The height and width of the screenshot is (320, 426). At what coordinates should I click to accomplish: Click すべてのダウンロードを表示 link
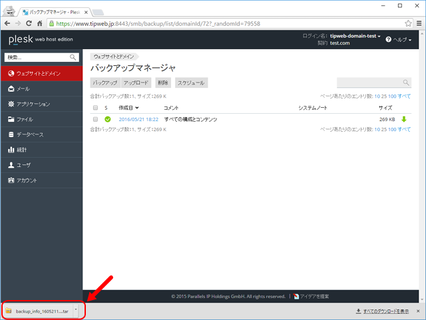tap(386, 311)
